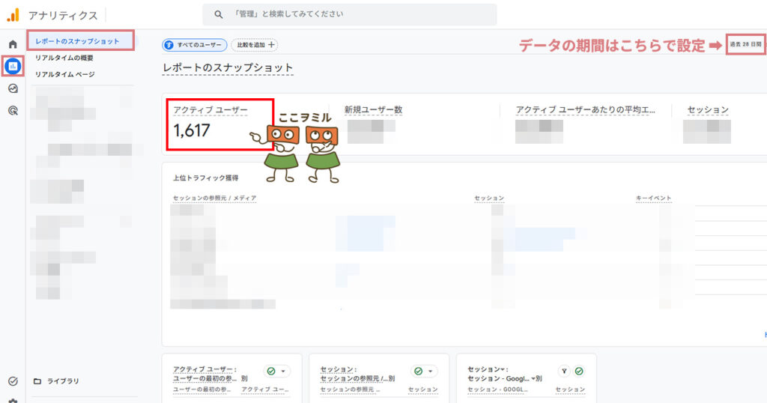The height and width of the screenshot is (403, 767).
Task: Click the 比較を追加 button
Action: point(255,45)
